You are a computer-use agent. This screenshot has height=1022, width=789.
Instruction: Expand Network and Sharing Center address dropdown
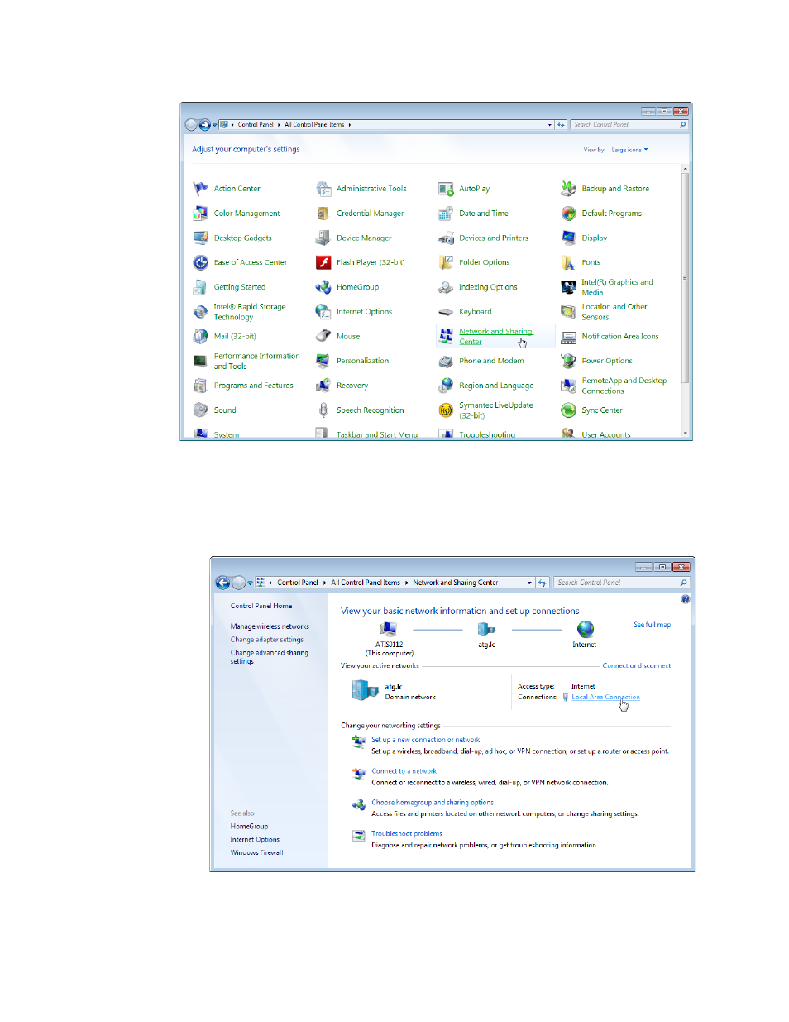[x=529, y=583]
